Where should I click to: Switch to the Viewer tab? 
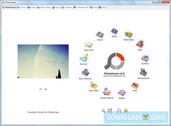click(21, 7)
